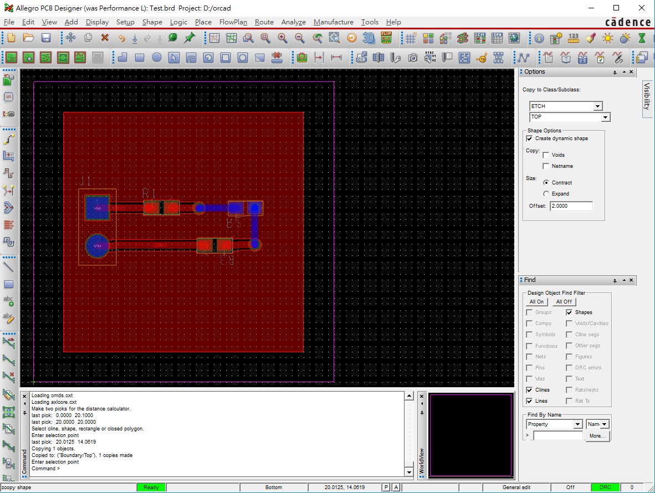Select the Expand size radio button
This screenshot has width=655, height=493.
545,194
